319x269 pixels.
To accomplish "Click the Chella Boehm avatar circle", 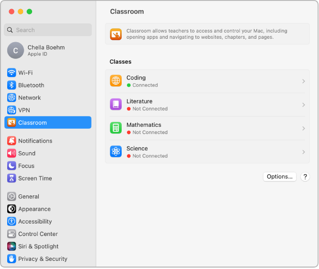I will point(15,50).
